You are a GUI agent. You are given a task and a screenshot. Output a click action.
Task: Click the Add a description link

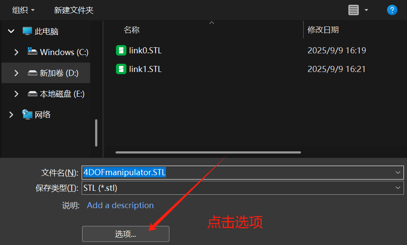(x=120, y=206)
